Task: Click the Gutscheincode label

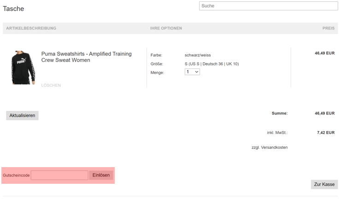Action: 16,175
